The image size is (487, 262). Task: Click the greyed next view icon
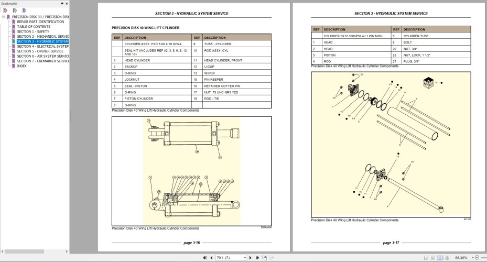click(x=272, y=258)
